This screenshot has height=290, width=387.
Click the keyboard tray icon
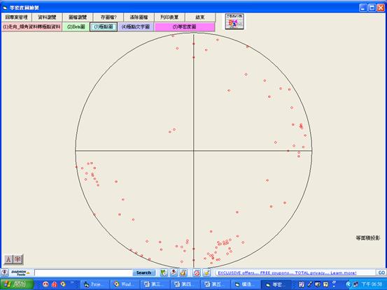[x=318, y=284]
